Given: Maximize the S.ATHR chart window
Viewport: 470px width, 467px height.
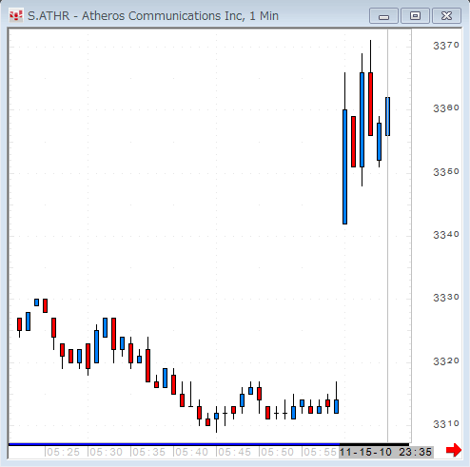Looking at the screenshot, I should pos(415,16).
